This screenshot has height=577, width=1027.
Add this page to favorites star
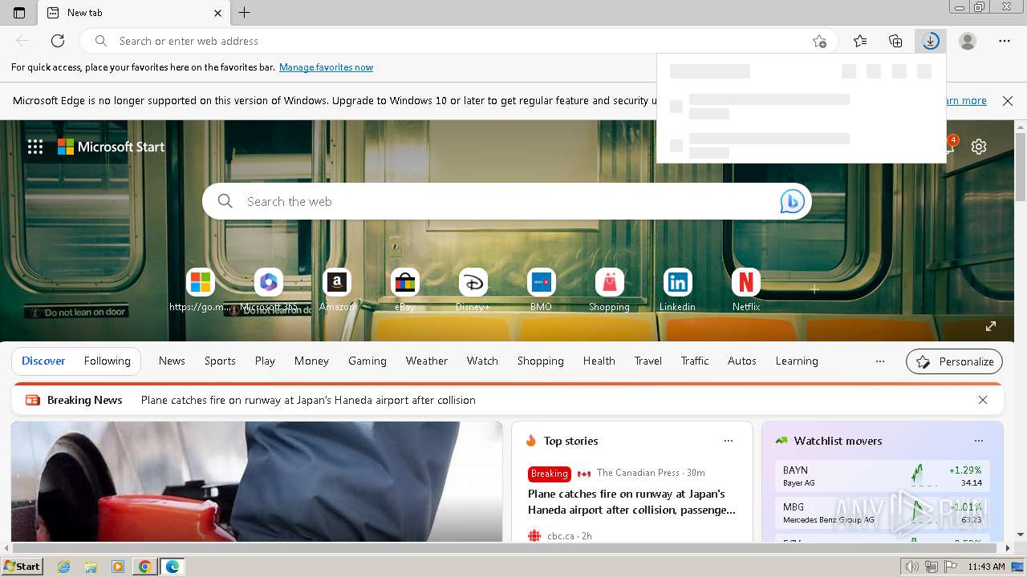click(819, 41)
